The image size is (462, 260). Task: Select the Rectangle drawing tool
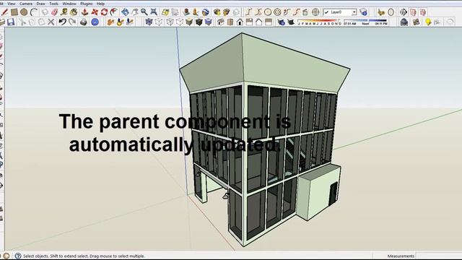(14, 12)
